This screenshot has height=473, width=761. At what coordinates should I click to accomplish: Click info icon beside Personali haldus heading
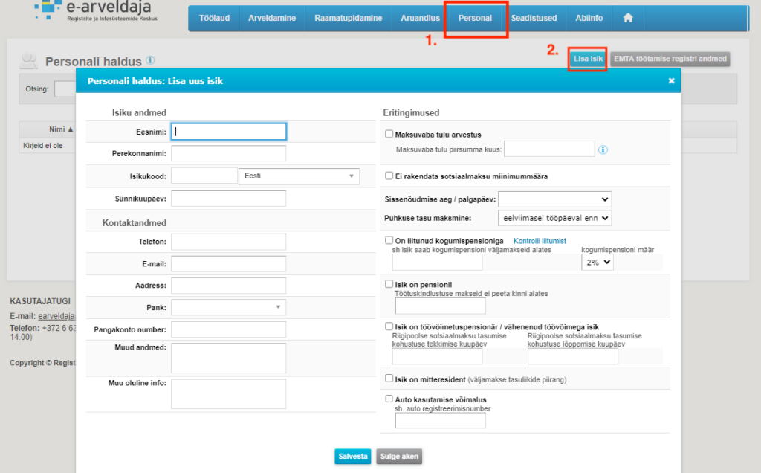[x=151, y=60]
